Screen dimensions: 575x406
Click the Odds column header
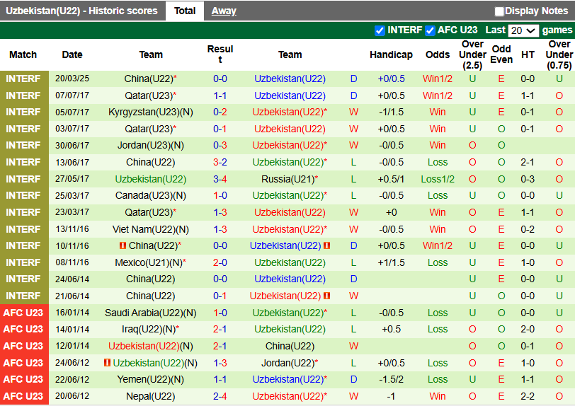(438, 54)
